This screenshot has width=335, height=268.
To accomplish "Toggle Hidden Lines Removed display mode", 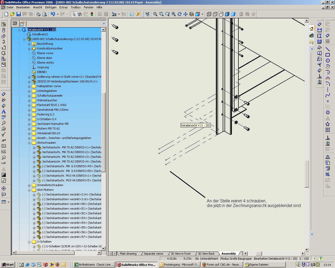I will point(221,14).
